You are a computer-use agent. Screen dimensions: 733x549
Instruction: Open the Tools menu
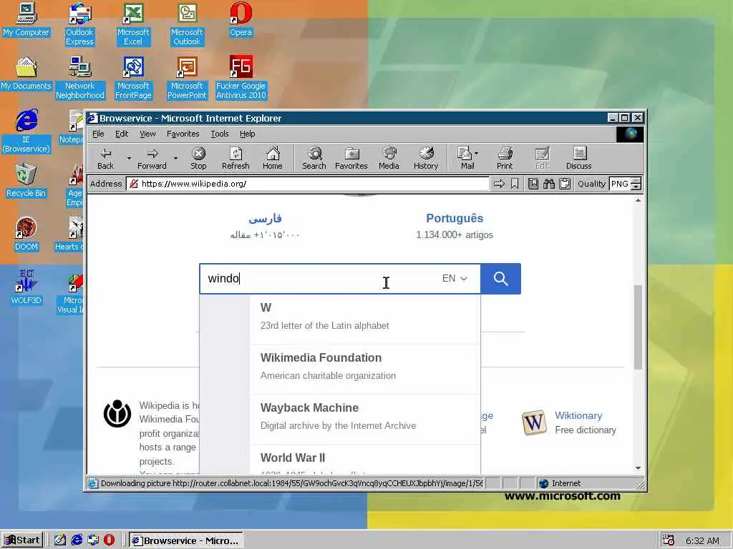coord(219,134)
